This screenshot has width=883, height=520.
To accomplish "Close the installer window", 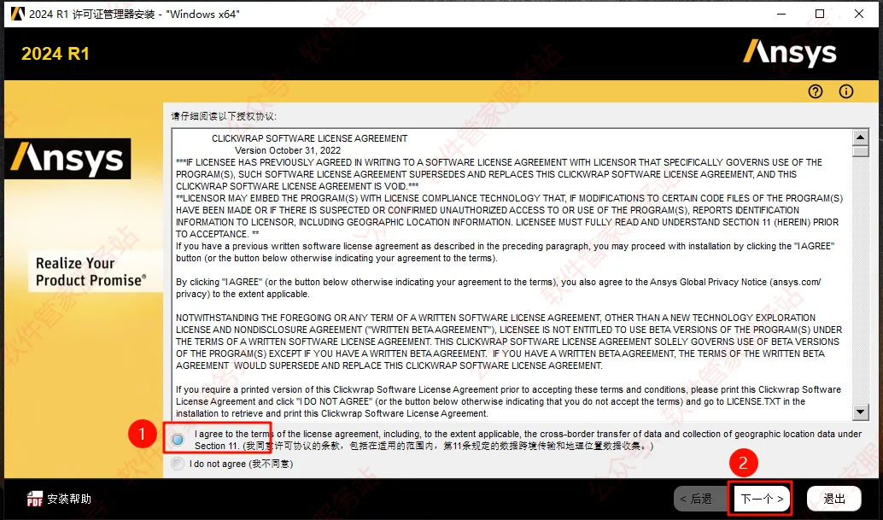I will click(859, 14).
